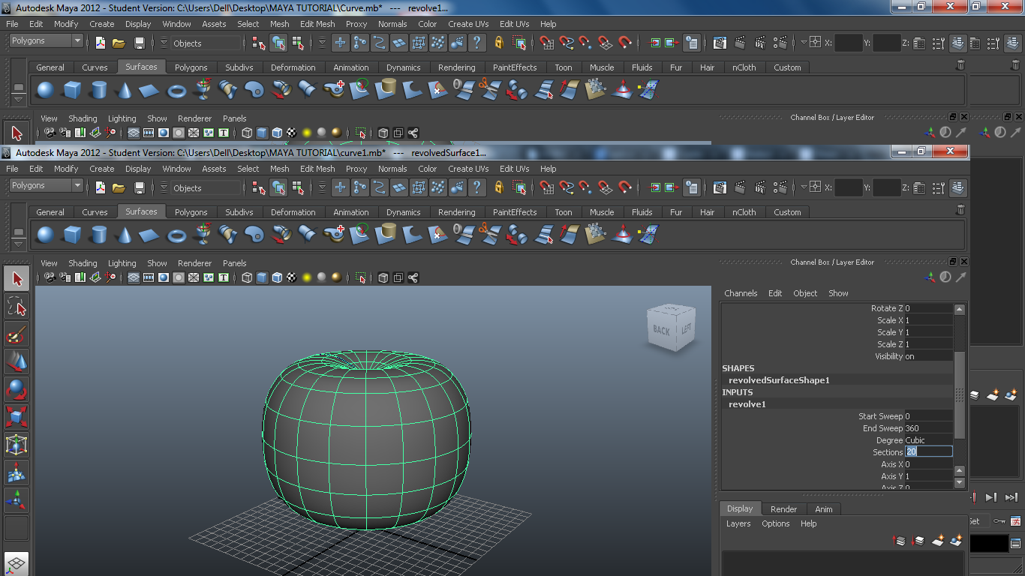Toggle snap to curves in front window
1025x576 pixels.
(x=567, y=187)
